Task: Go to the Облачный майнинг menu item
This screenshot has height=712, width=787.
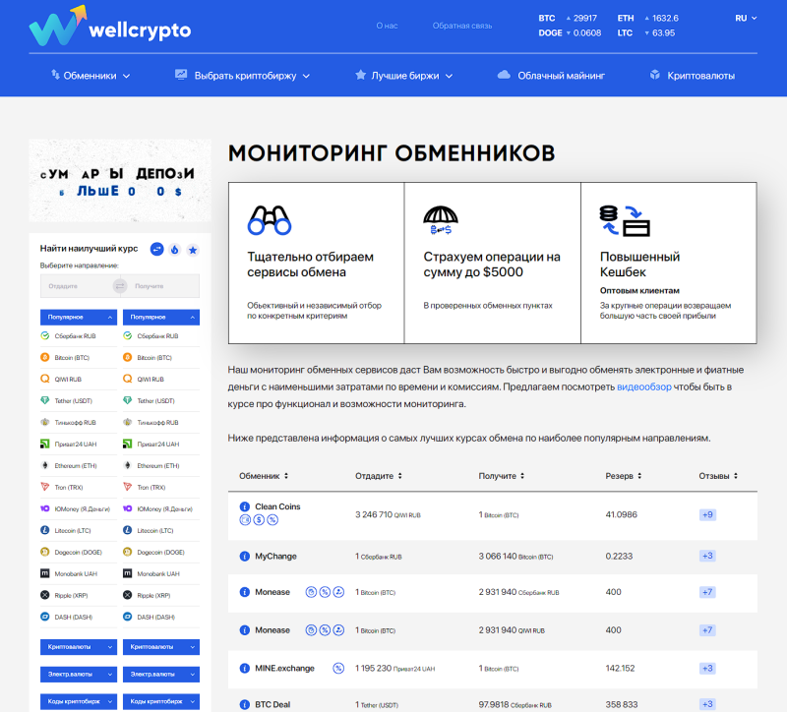Action: [x=551, y=76]
